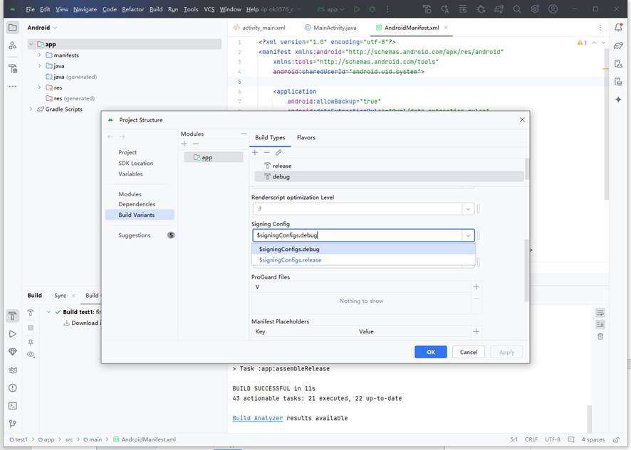Open the Renderscript optimization Level dropdown

pyautogui.click(x=468, y=209)
